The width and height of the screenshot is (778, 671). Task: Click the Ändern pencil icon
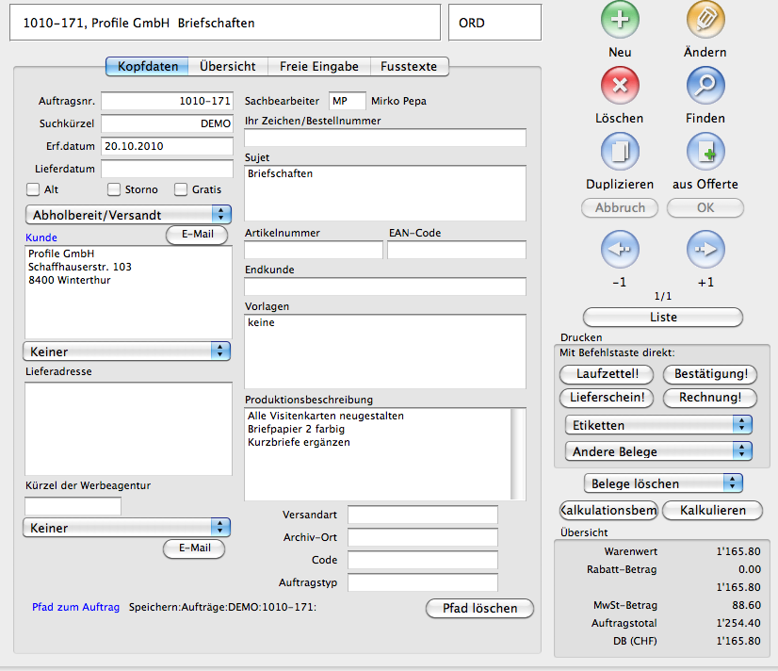click(705, 20)
